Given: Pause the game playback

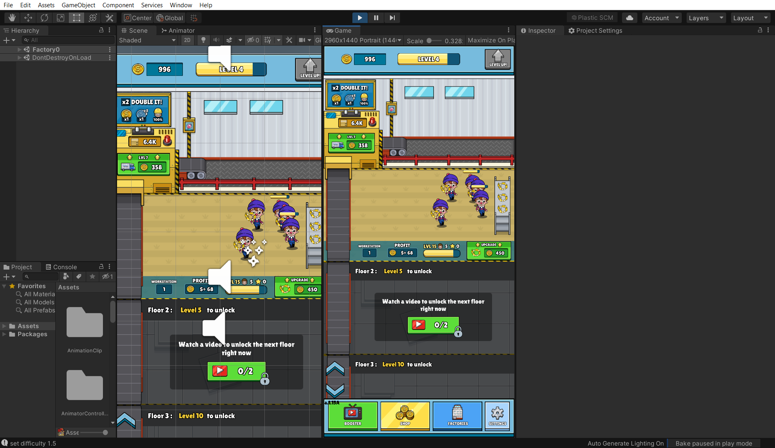Looking at the screenshot, I should [376, 18].
